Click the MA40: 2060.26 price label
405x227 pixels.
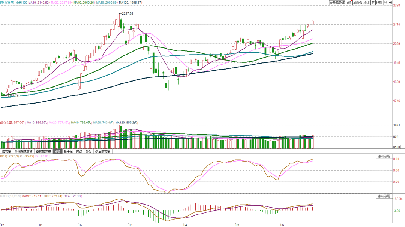pyautogui.click(x=84, y=3)
